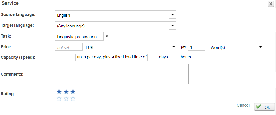Click the third filled blue rating star

click(73, 92)
